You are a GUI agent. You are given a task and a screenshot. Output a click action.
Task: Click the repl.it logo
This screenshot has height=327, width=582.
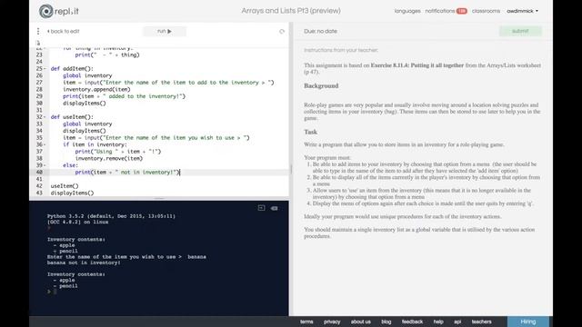click(x=58, y=11)
